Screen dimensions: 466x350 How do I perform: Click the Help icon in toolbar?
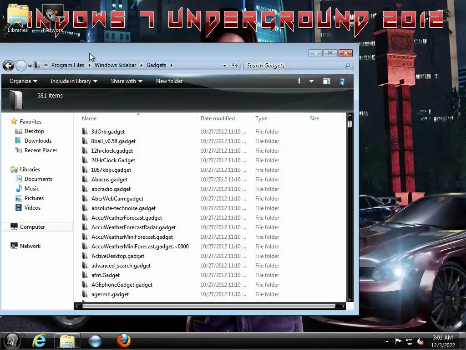coord(342,81)
